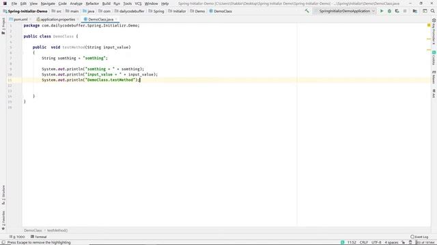This screenshot has width=437, height=245.
Task: Click the Demo folder breadcrumb
Action: pos(197,12)
